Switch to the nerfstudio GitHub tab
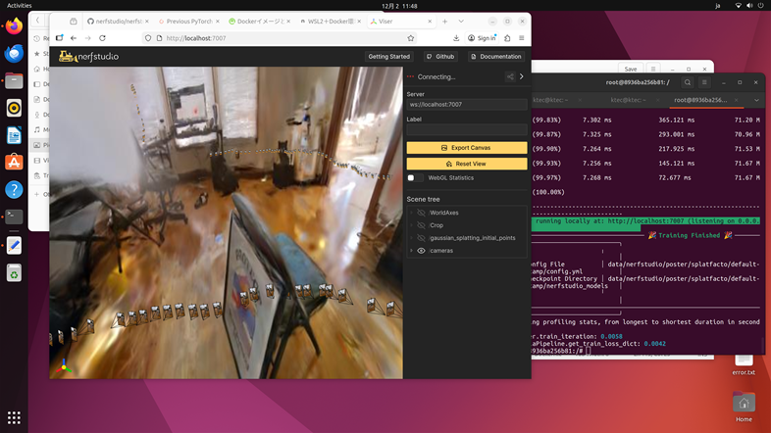Viewport: 771px width, 433px height. point(118,22)
